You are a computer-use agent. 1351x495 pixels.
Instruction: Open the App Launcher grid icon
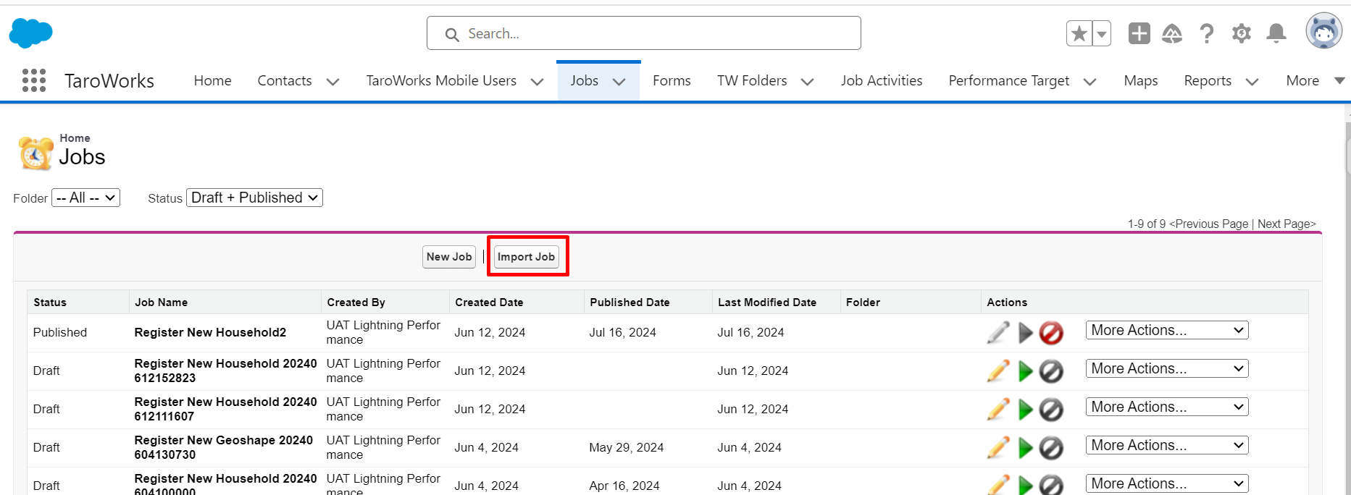tap(34, 80)
